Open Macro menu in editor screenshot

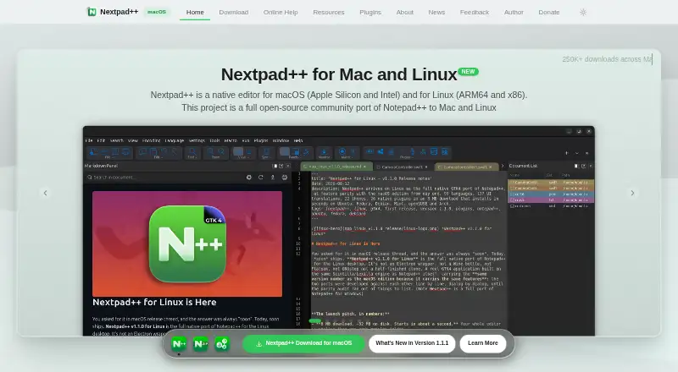click(x=231, y=140)
